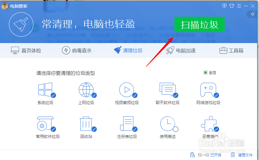Open the hamburger main menu
The height and width of the screenshot is (160, 259).
[x=239, y=6]
